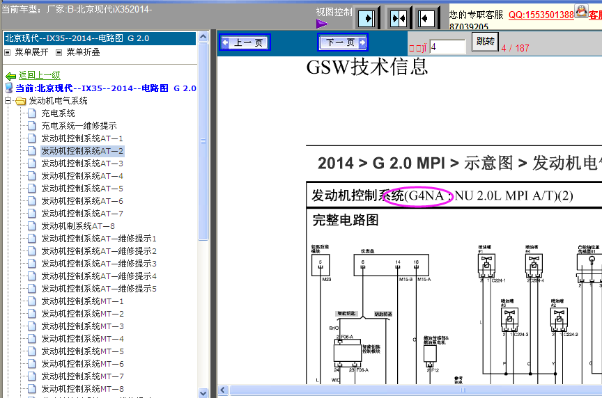The width and height of the screenshot is (602, 398).
Task: Click page icon beside 发动机控制系统AT—1
Action: (x=32, y=138)
